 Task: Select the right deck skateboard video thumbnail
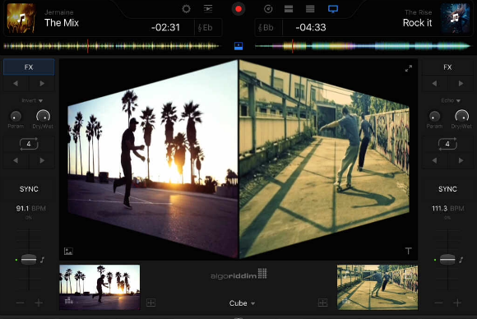pos(377,287)
